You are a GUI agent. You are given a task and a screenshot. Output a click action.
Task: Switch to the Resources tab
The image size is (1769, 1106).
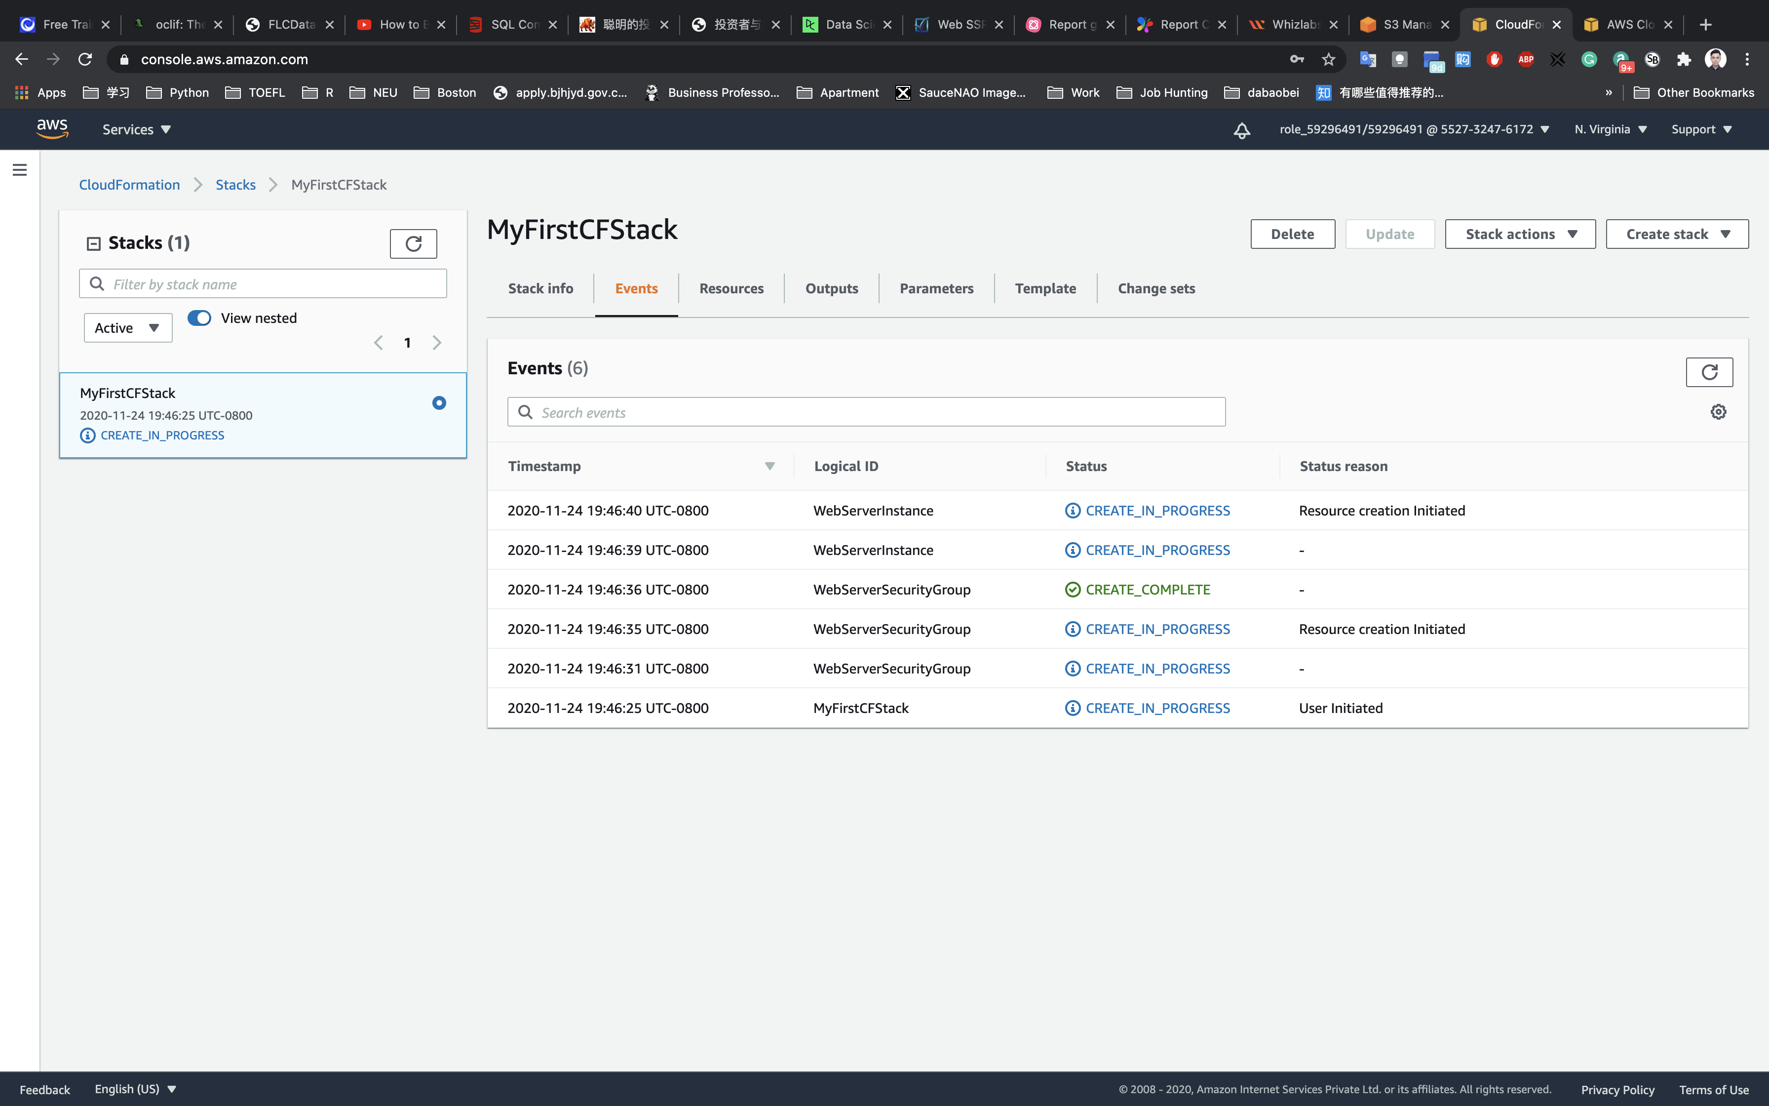[731, 288]
